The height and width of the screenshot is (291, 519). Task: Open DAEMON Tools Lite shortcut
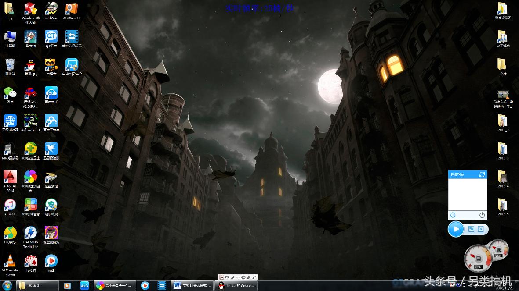pyautogui.click(x=30, y=233)
